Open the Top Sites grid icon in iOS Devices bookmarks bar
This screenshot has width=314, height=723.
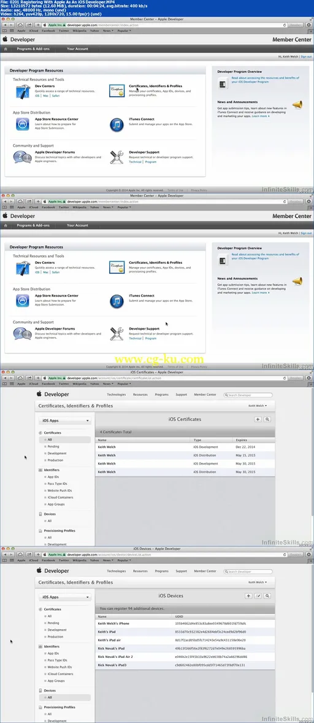click(x=11, y=560)
